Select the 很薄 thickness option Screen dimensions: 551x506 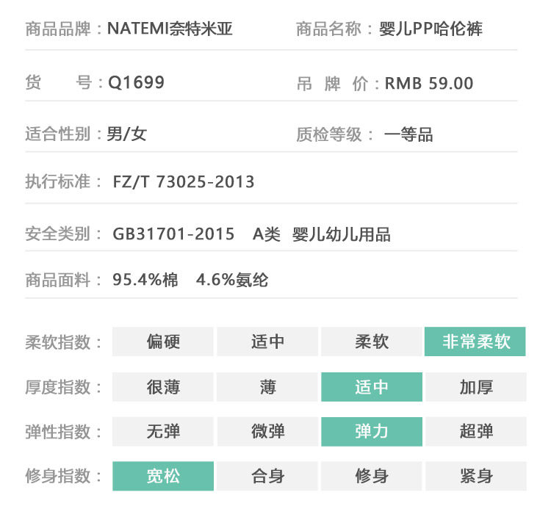162,387
